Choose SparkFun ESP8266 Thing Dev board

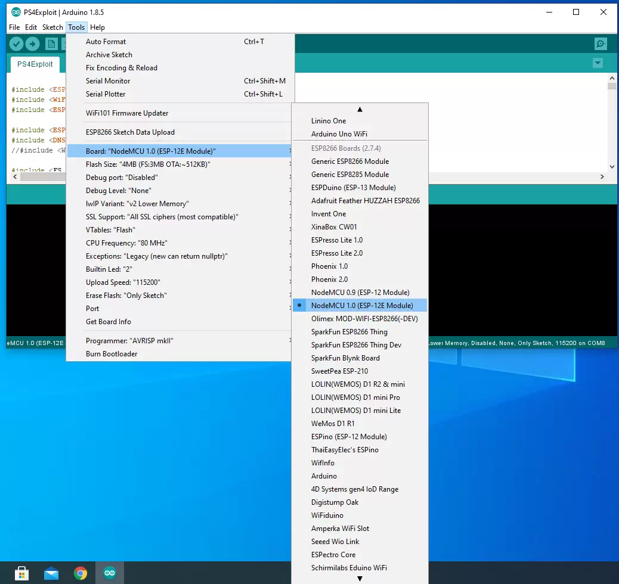(360, 345)
